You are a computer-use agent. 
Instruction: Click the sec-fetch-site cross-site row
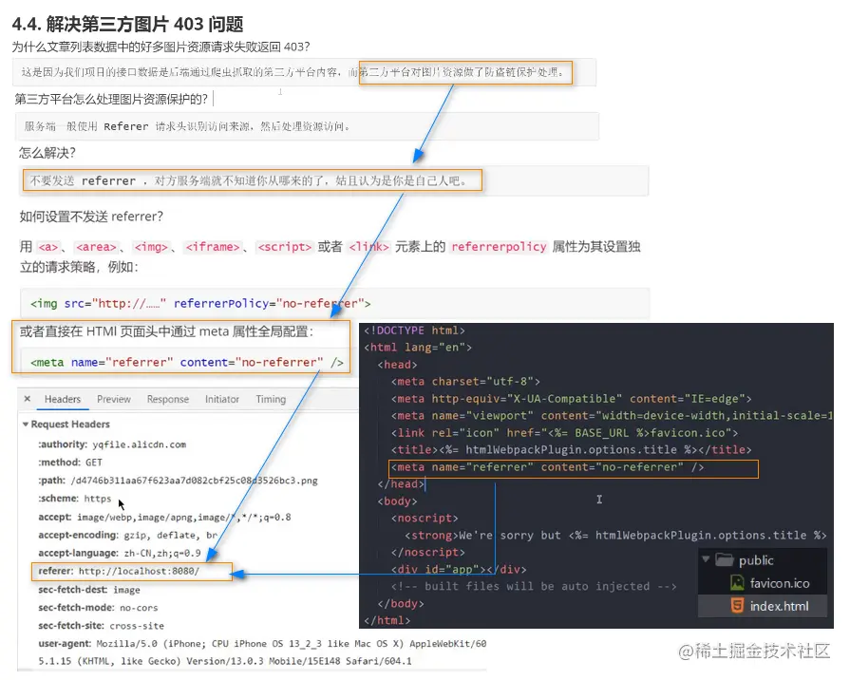pos(101,625)
